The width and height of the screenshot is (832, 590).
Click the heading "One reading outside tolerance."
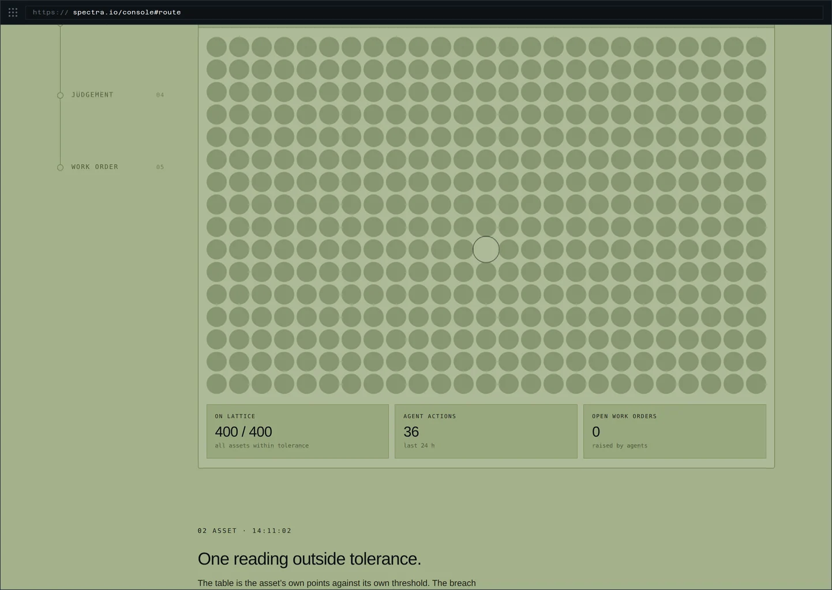click(309, 558)
